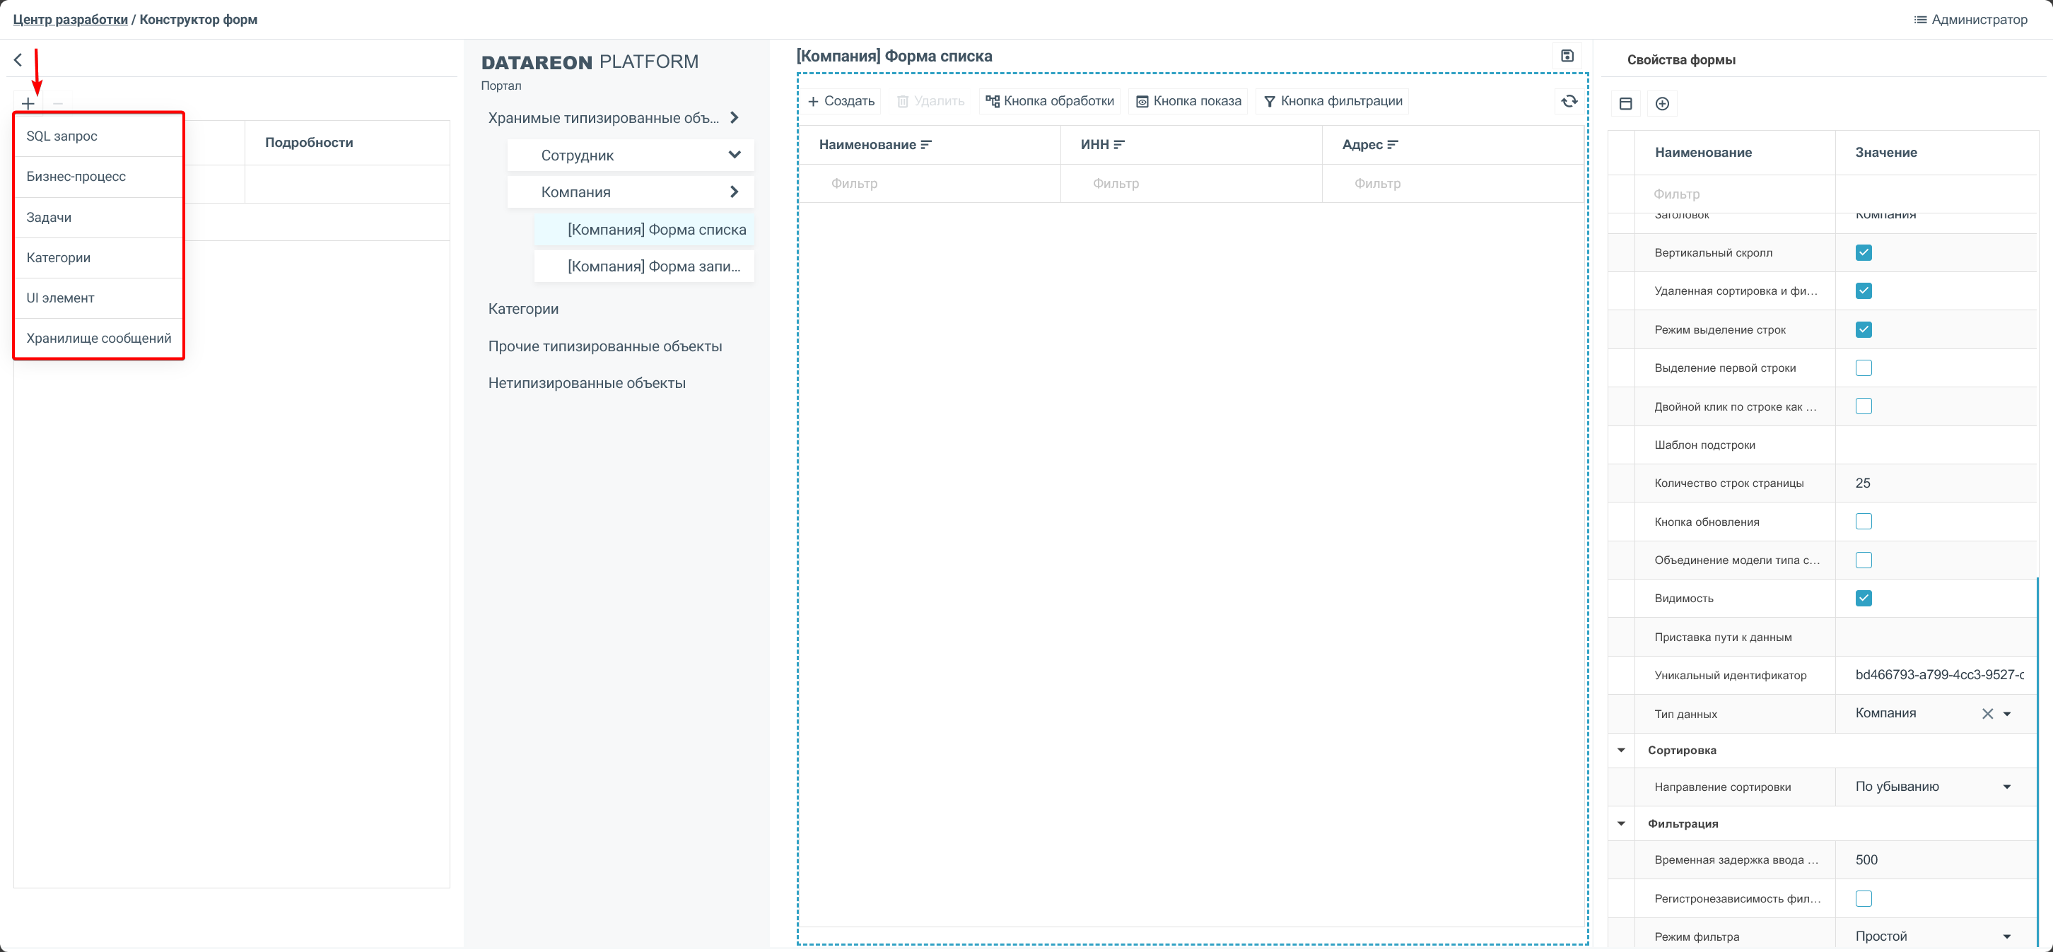Screen dimensions: 2053x952
Task: Click the Создать button
Action: (x=841, y=101)
